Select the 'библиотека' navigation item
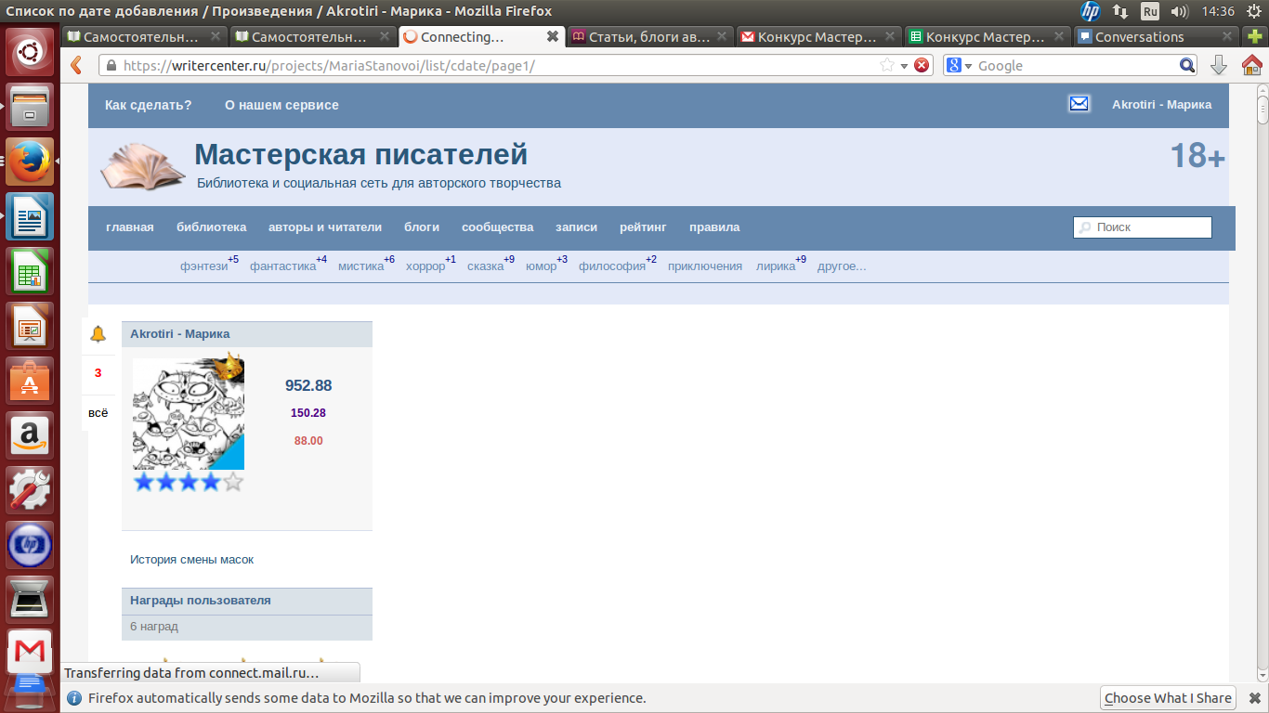The height and width of the screenshot is (713, 1269). click(x=211, y=227)
